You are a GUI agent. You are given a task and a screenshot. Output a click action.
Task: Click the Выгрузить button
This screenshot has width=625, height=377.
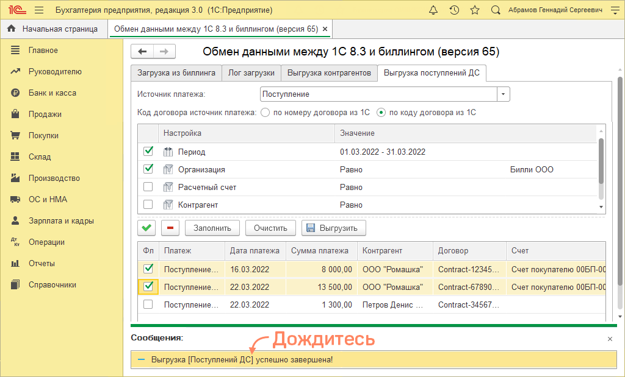pos(334,228)
